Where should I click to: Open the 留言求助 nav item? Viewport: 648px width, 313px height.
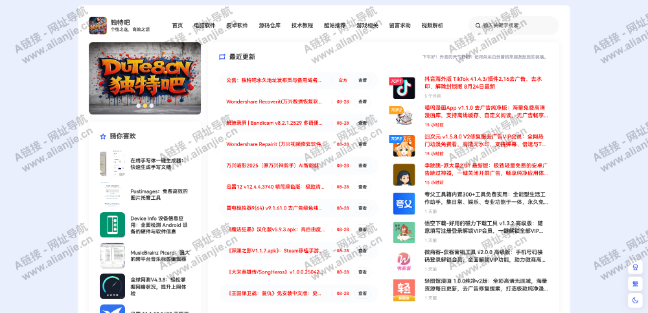[x=400, y=26]
